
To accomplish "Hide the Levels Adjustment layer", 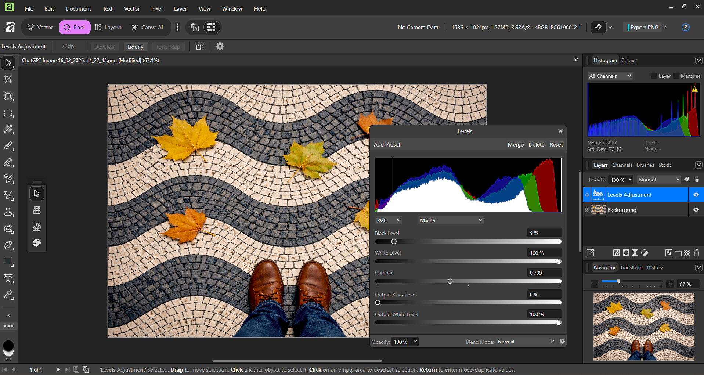I will tap(696, 195).
